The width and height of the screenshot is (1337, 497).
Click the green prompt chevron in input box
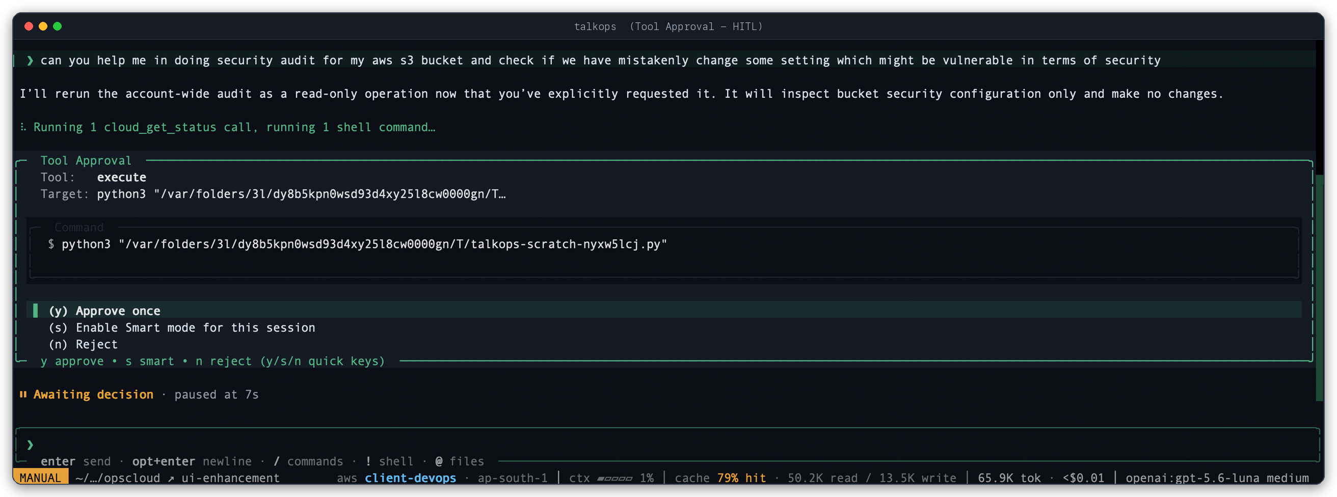[30, 445]
